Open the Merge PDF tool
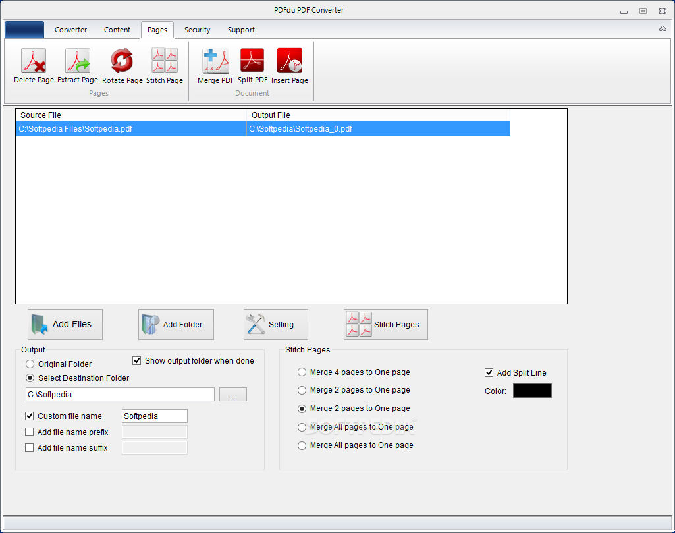This screenshot has height=533, width=675. 216,66
